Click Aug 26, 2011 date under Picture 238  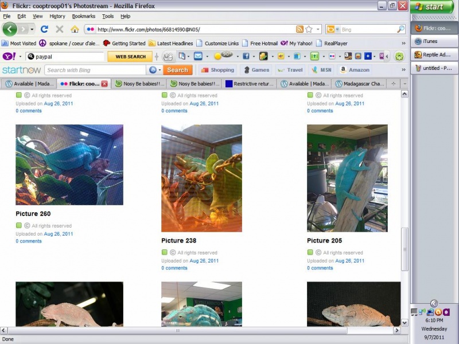coord(204,261)
